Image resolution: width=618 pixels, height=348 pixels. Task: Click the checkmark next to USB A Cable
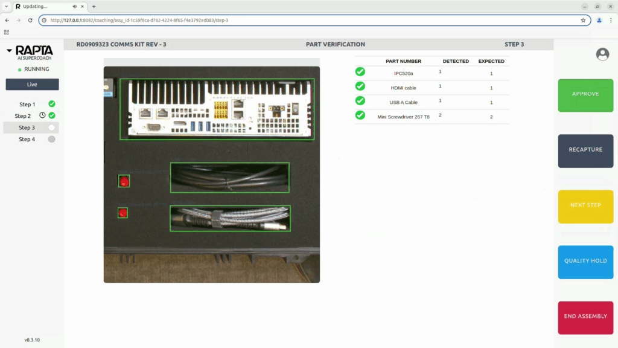360,101
